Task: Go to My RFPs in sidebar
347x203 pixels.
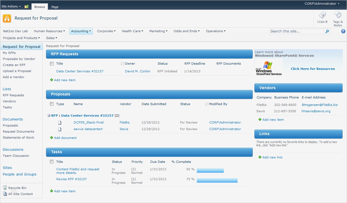Action: point(9,53)
